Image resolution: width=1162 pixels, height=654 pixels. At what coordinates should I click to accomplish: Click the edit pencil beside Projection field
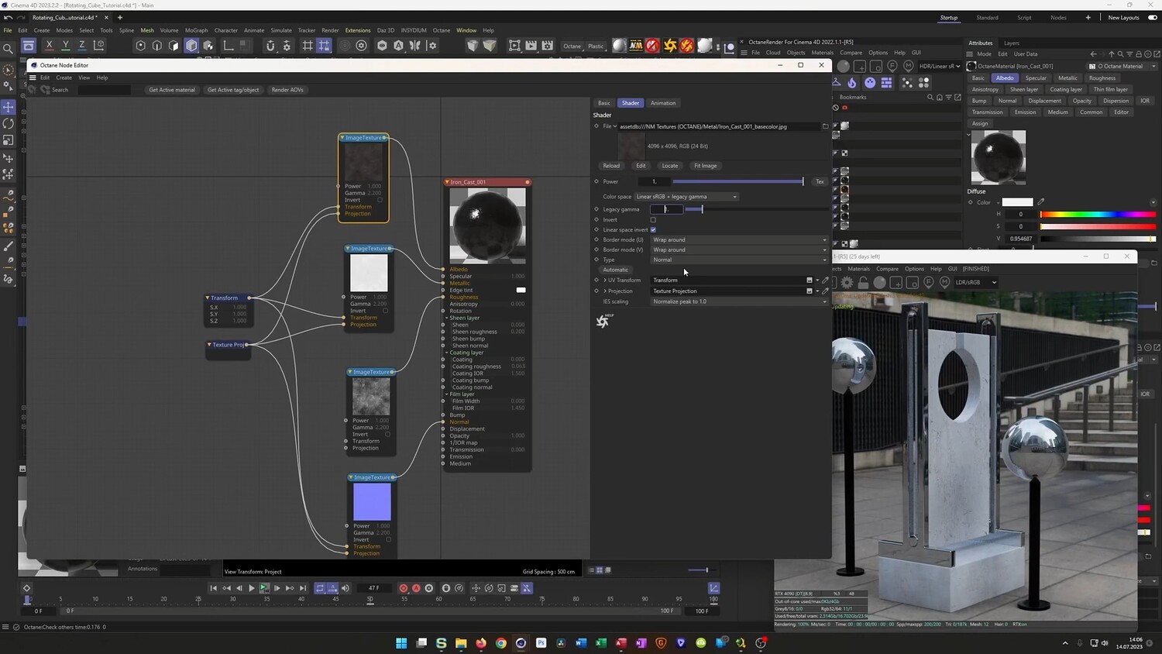coord(825,291)
